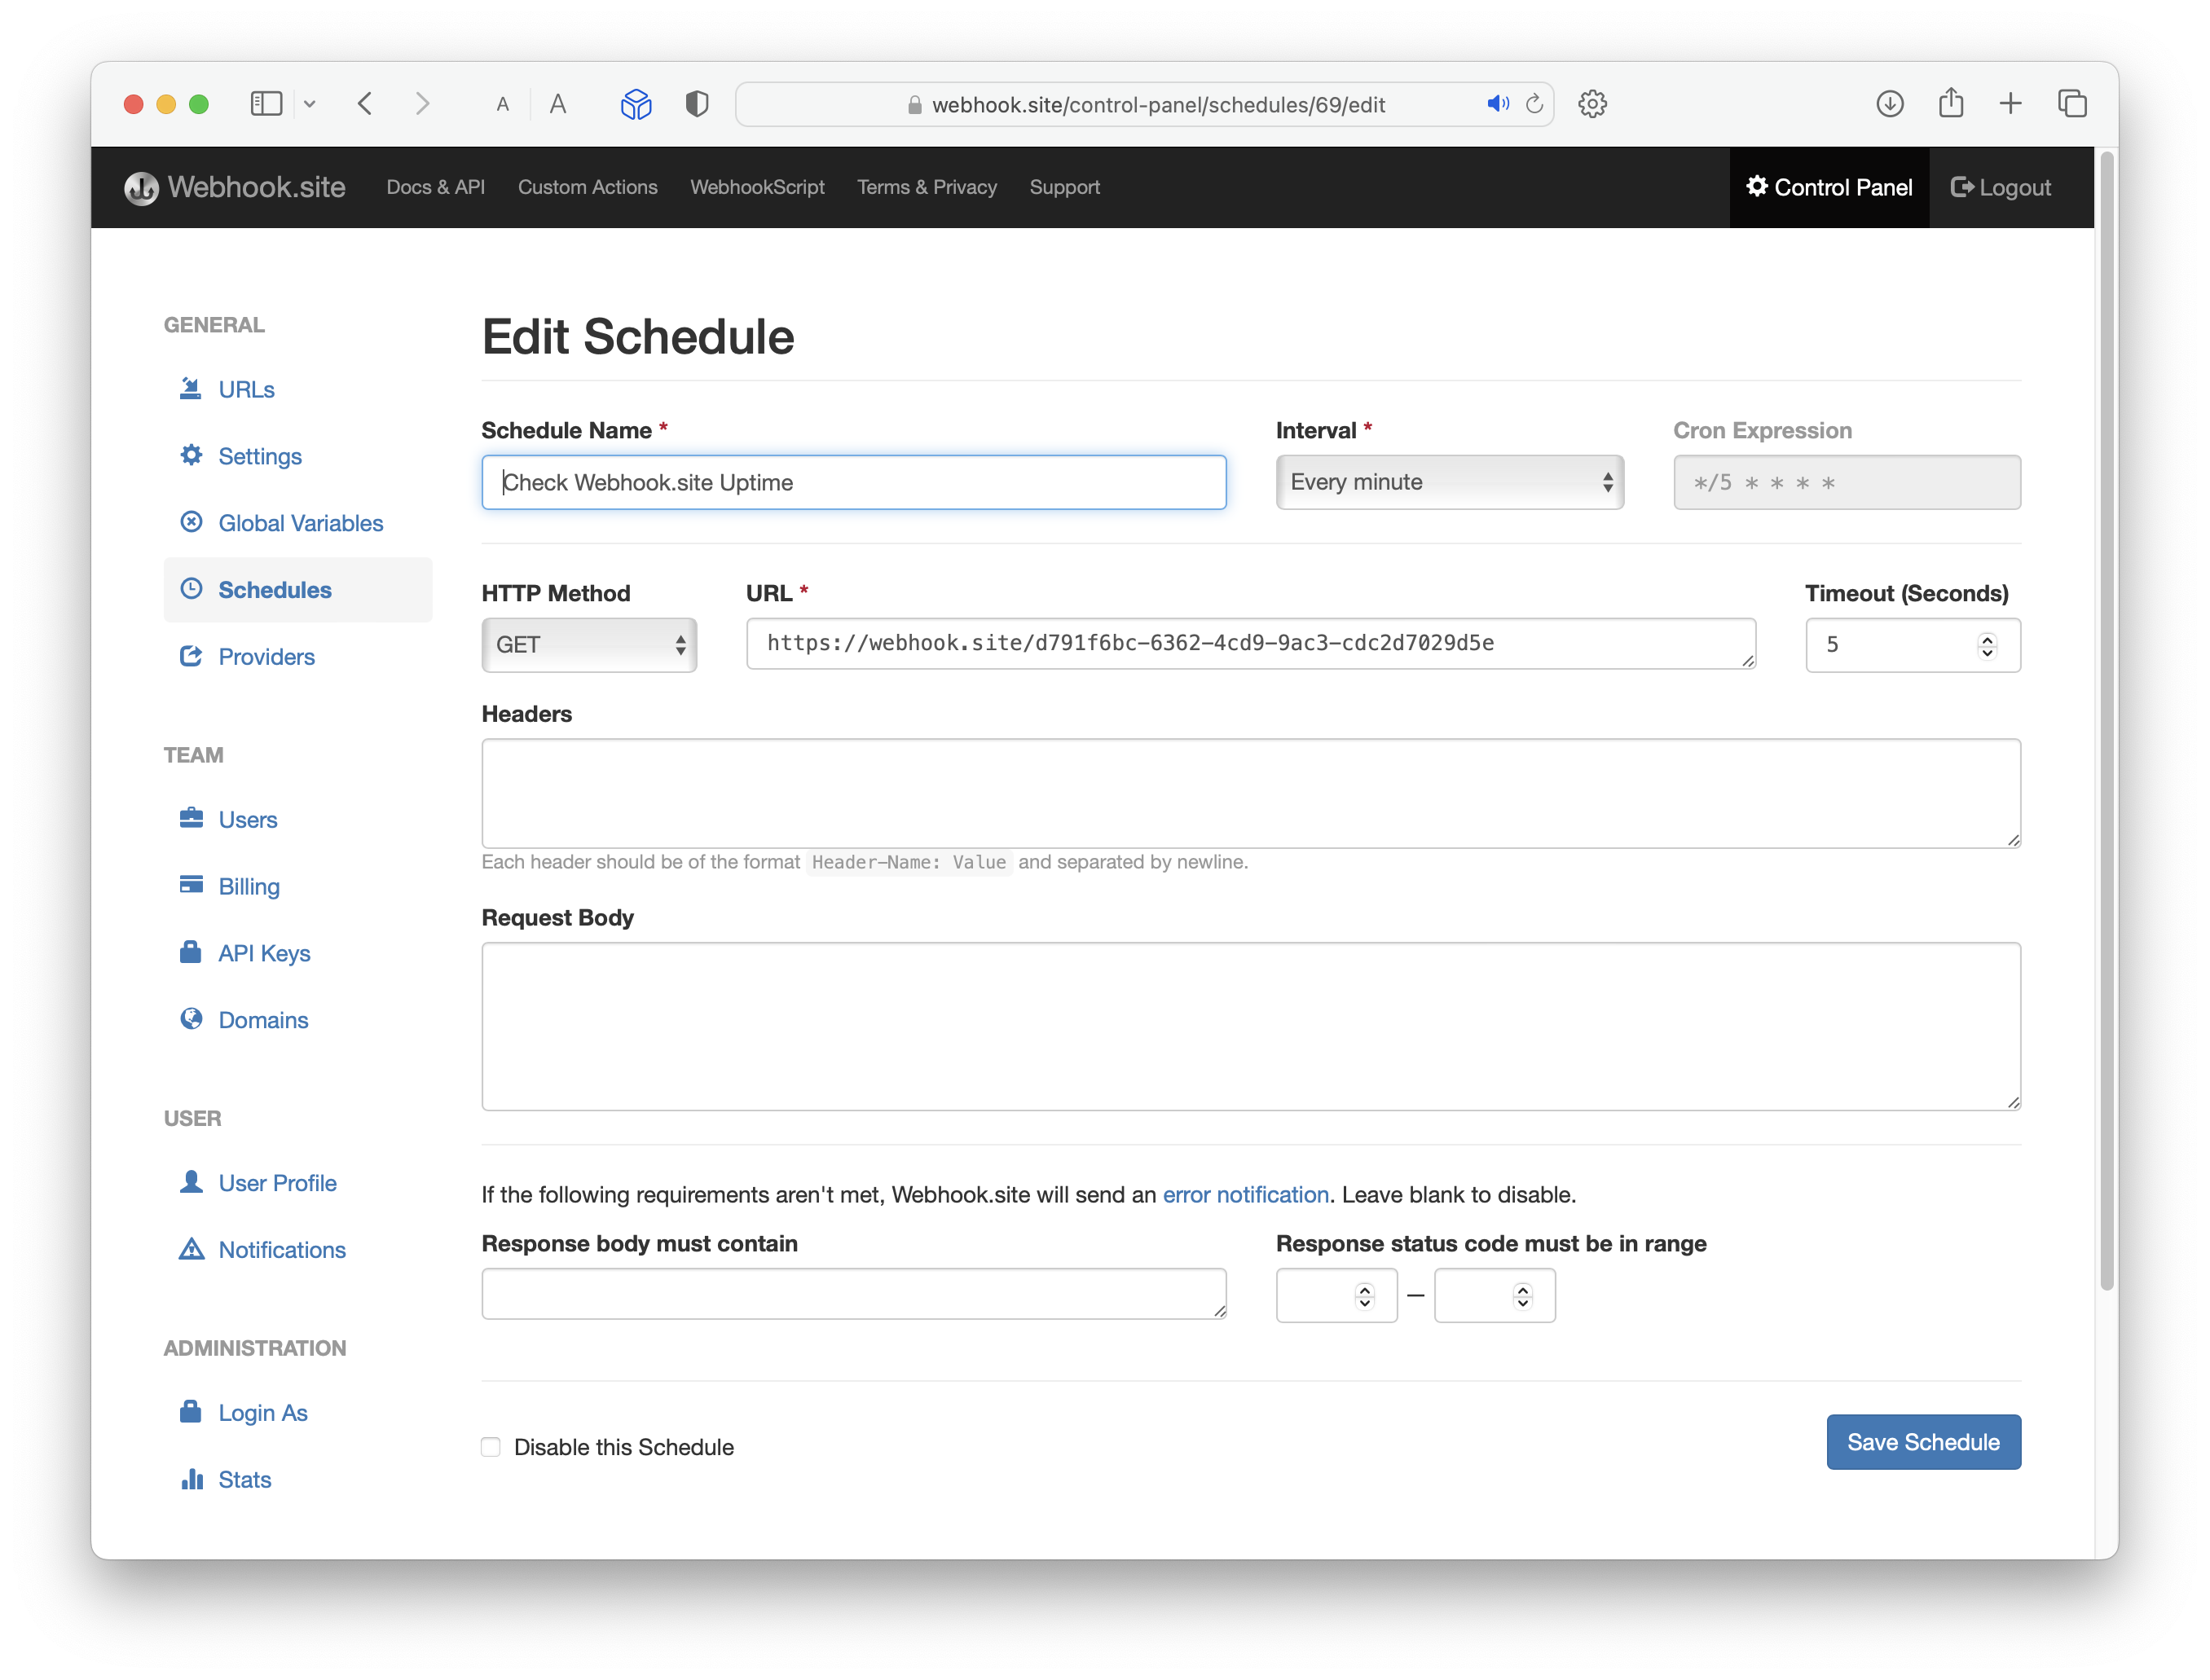
Task: Adjust the Timeout Seconds stepper
Action: [x=1986, y=639]
